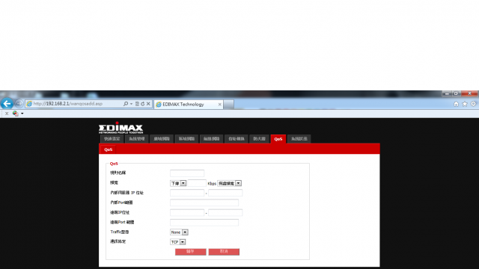Stop loading via address bar X icon
This screenshot has width=479, height=269.
pos(148,104)
